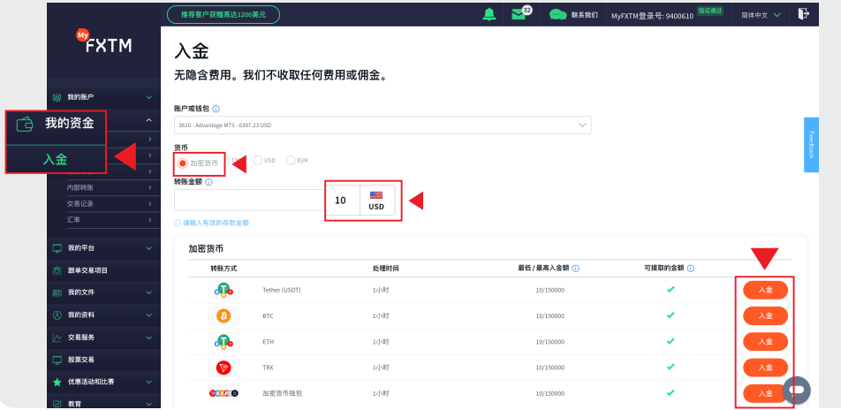This screenshot has width=841, height=410.
Task: Click the 交易服务 chart icon
Action: click(57, 338)
